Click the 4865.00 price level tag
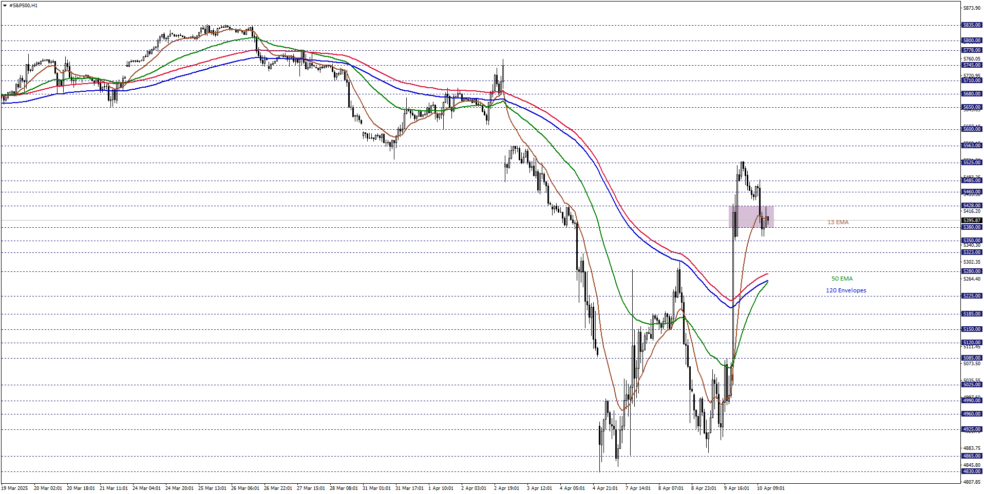Image resolution: width=984 pixels, height=494 pixels. point(972,456)
